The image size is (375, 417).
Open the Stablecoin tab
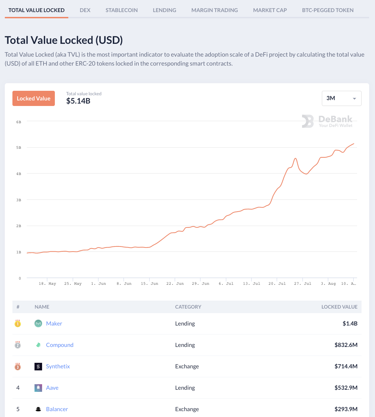121,10
